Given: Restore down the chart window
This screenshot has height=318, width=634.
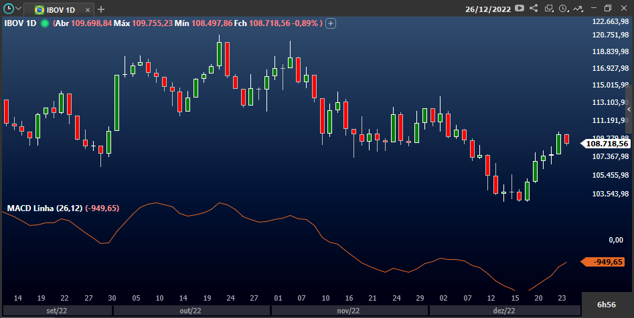Looking at the screenshot, I should (x=608, y=8).
